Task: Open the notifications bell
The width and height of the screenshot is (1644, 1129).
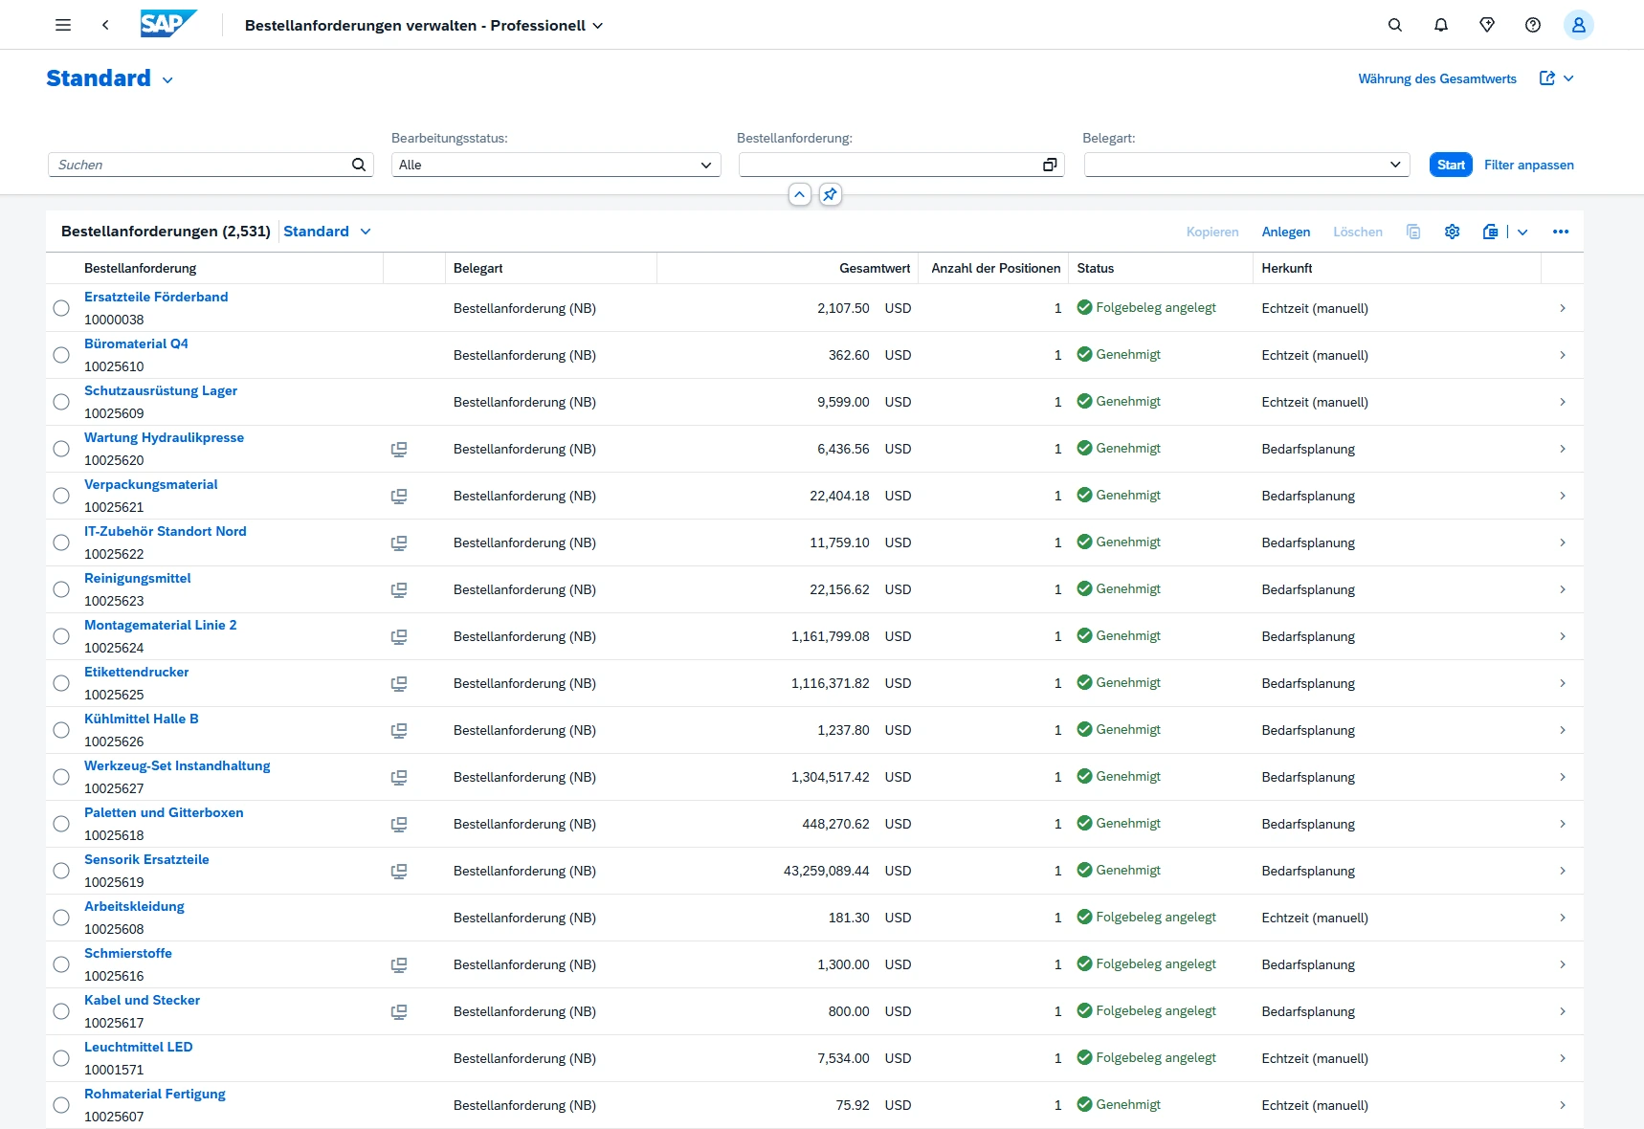Action: coord(1441,25)
